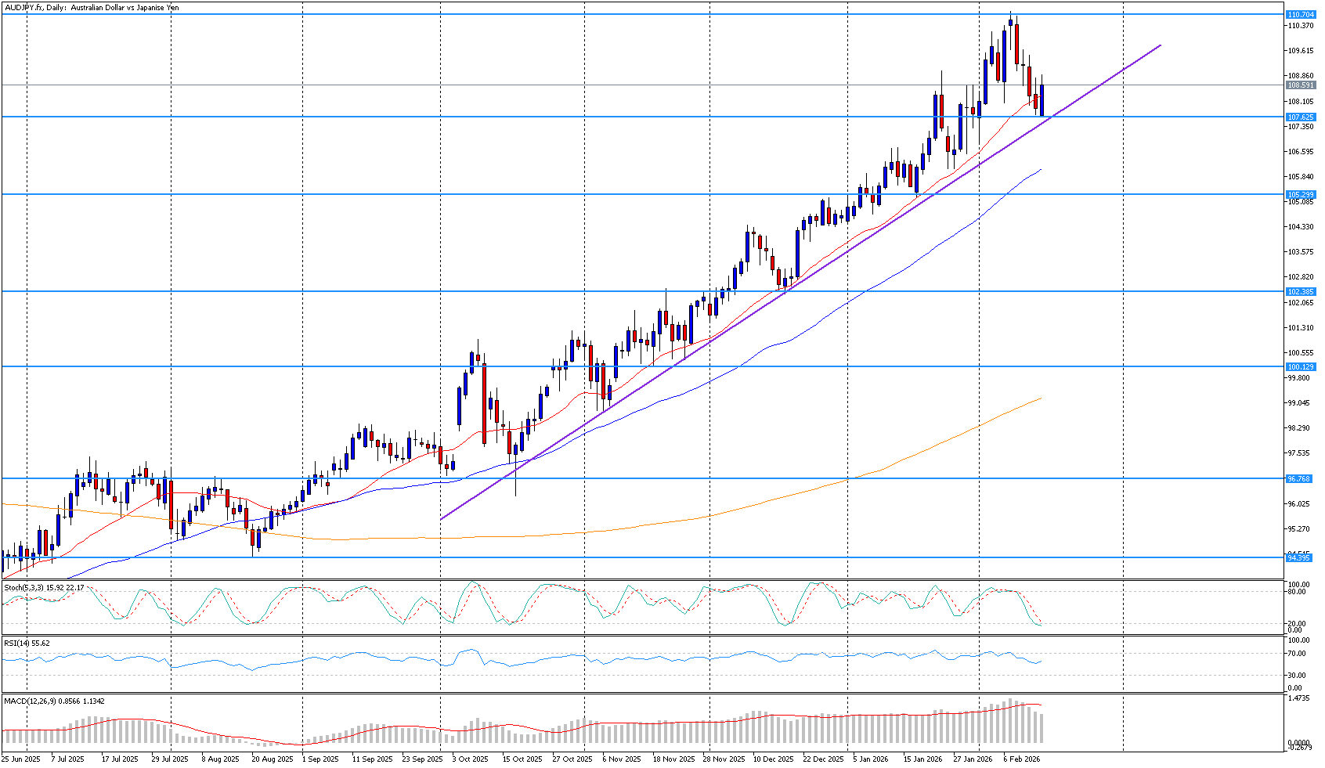Screen dimensions: 1325x768
Task: Select the 105.299 price level tag
Action: (x=1301, y=194)
